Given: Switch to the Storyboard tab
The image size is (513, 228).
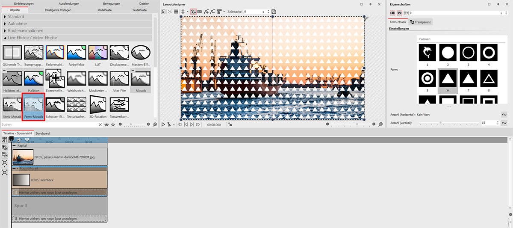Looking at the screenshot, I should click(x=42, y=133).
